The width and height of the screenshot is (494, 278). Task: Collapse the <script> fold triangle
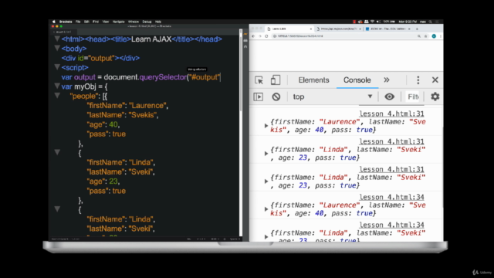(57, 67)
